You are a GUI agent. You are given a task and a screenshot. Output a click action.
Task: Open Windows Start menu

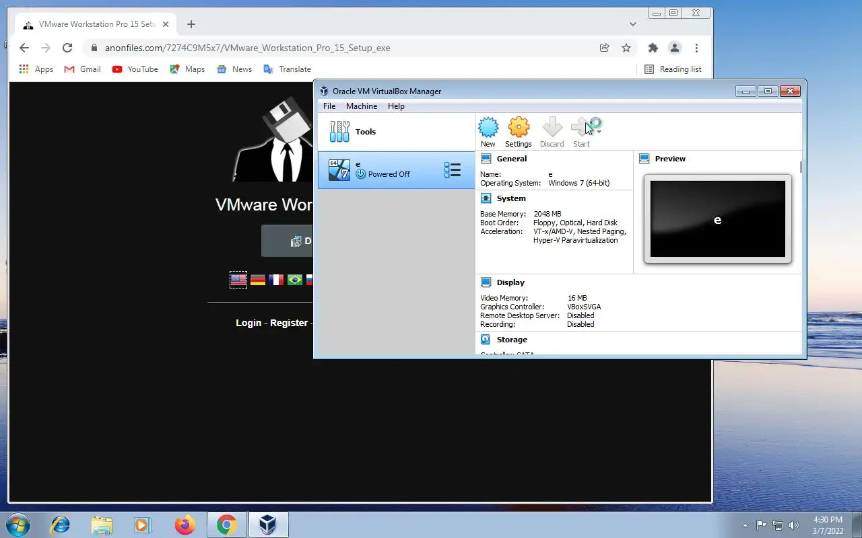[x=18, y=525]
